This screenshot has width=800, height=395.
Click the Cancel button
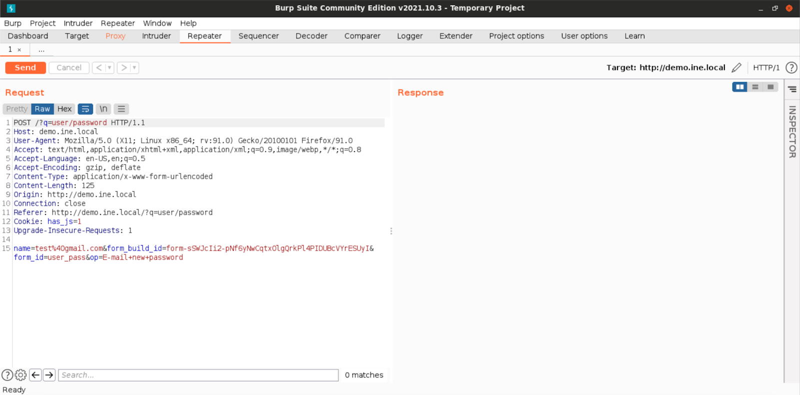tap(69, 67)
